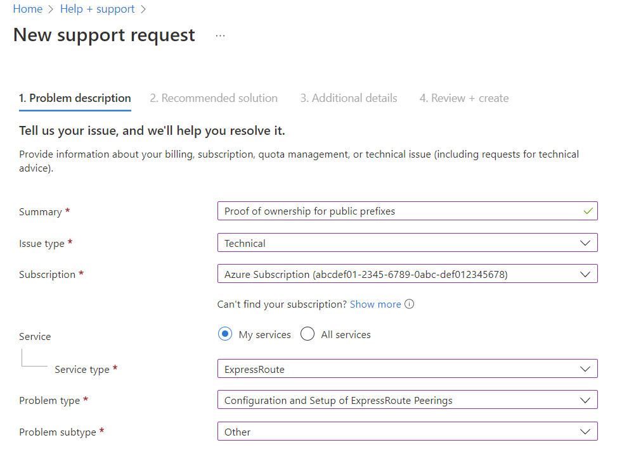Click the Show more link
Screen dimensions: 622x452
(x=375, y=304)
